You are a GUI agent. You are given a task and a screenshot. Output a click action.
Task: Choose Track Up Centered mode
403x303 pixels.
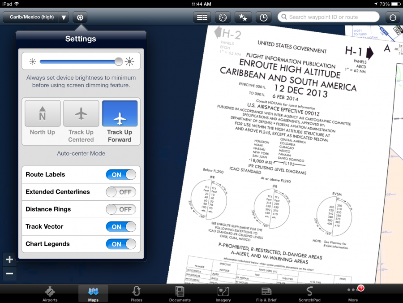click(81, 113)
